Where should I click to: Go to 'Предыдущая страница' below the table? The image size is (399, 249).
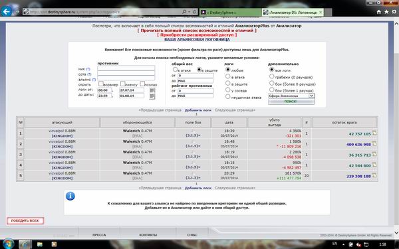pos(160,188)
